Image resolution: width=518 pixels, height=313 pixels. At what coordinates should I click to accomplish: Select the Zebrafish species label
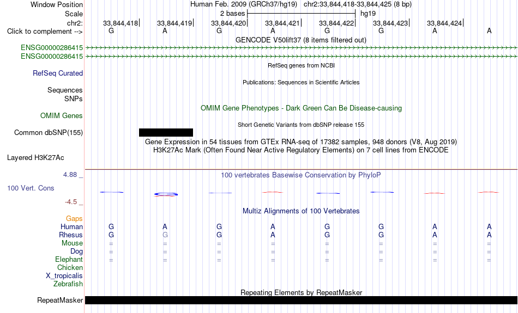tap(68, 284)
